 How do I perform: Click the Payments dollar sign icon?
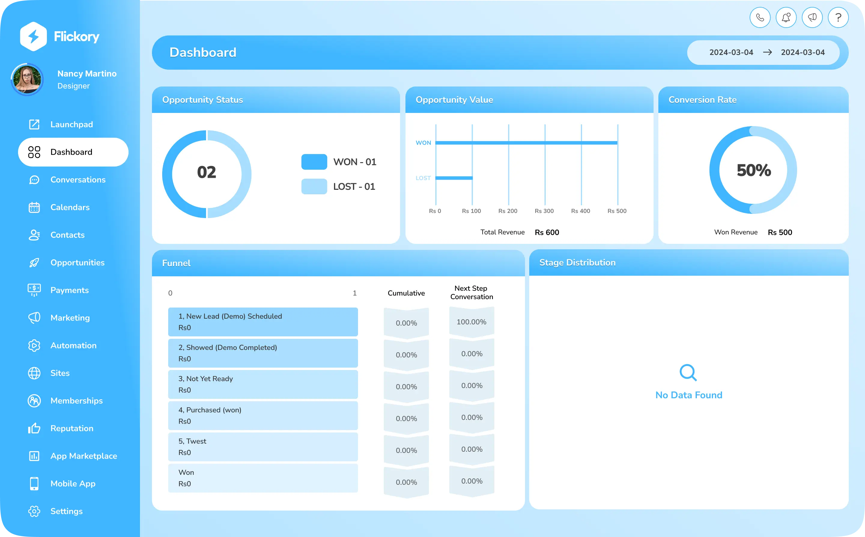coord(34,290)
